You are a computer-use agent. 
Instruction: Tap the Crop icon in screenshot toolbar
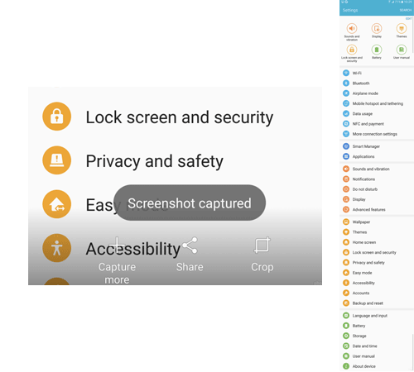click(262, 245)
